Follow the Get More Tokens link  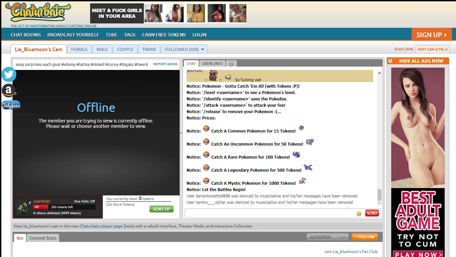click(120, 204)
